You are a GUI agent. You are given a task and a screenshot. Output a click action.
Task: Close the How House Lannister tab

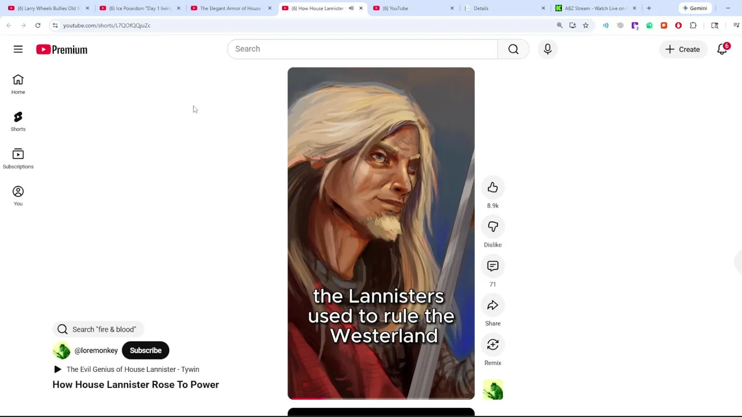361,8
